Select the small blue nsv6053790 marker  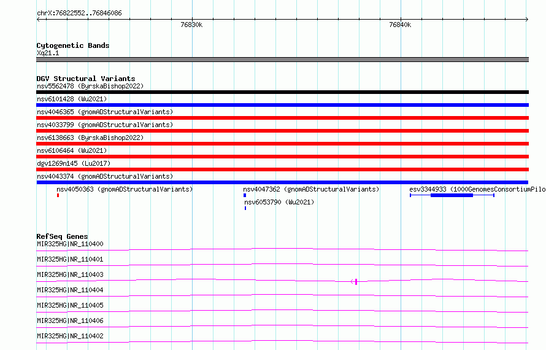click(x=245, y=208)
